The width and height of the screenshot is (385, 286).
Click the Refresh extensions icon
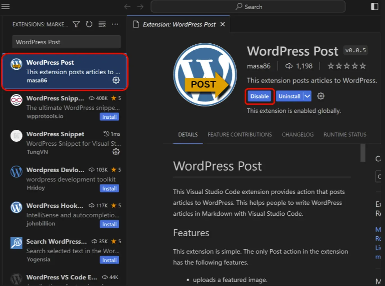(89, 24)
